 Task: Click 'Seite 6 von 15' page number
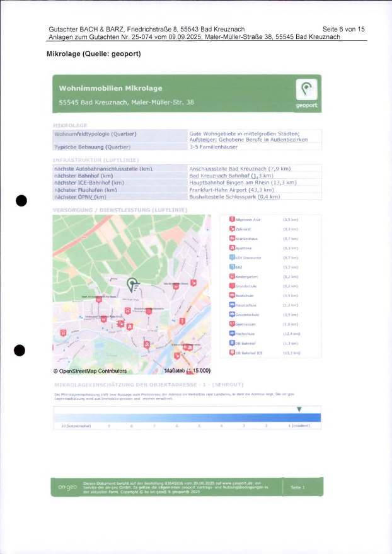(343, 30)
